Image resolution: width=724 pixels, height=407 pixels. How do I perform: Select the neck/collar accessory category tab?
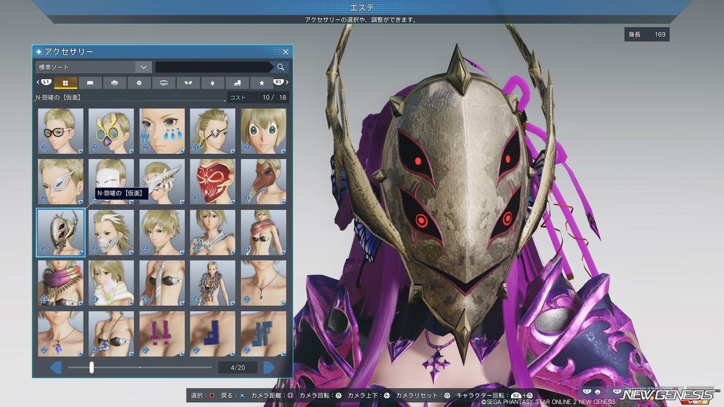click(164, 83)
